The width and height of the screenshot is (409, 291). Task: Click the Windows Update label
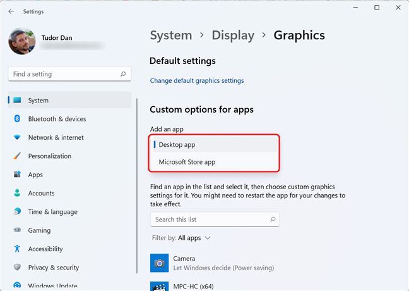pos(52,285)
